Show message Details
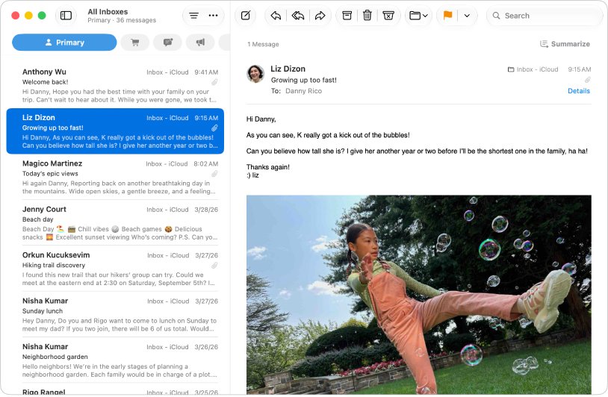The image size is (608, 397). [x=579, y=90]
